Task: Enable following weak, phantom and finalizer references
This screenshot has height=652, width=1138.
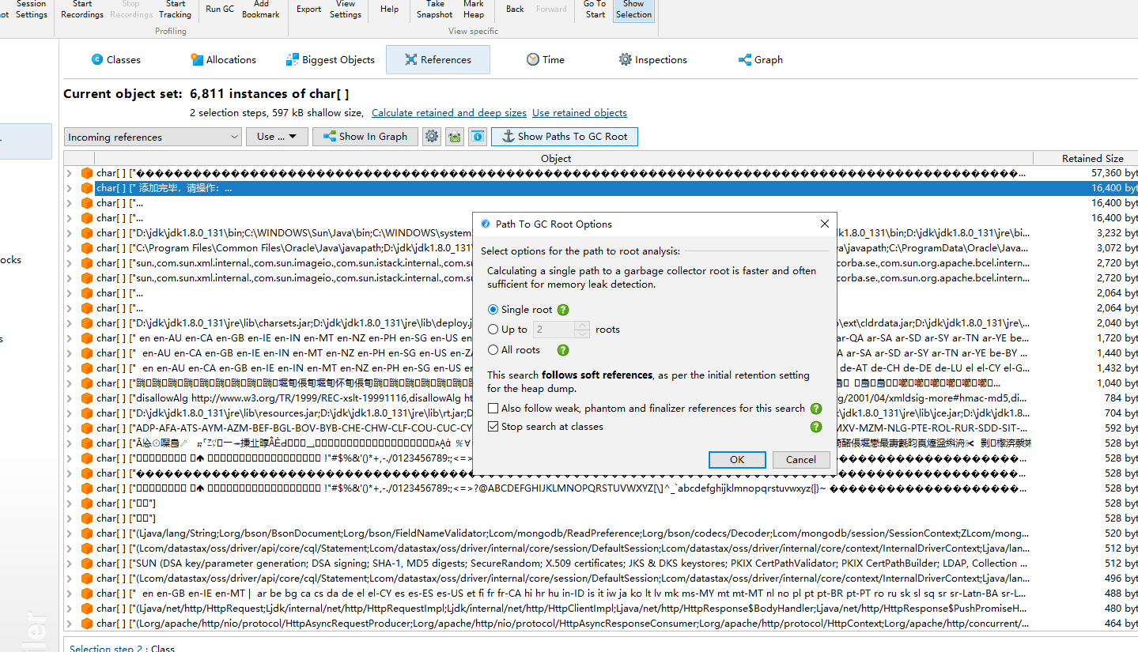Action: [493, 409]
